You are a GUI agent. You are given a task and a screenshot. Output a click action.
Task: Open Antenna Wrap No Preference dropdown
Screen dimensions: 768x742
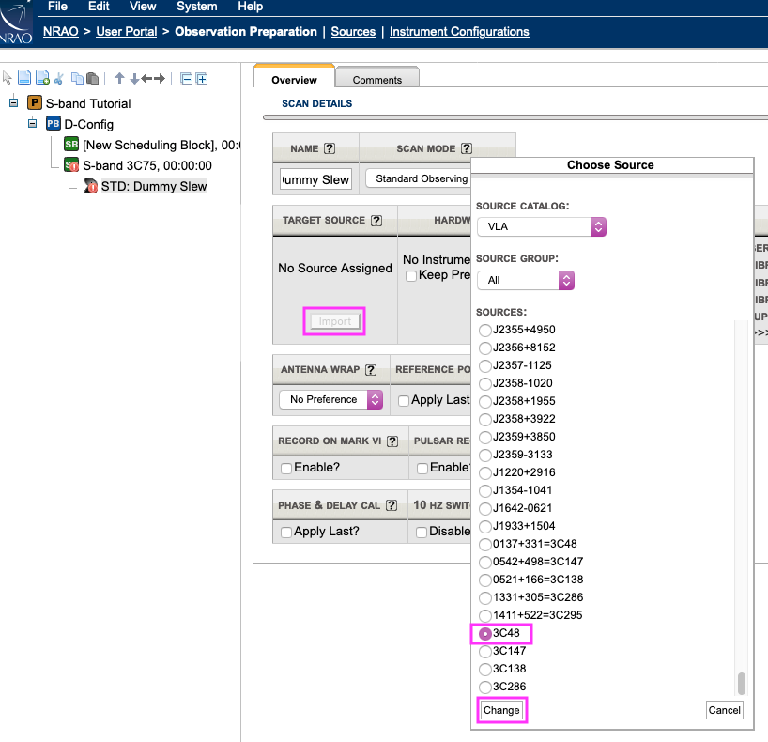tap(330, 399)
